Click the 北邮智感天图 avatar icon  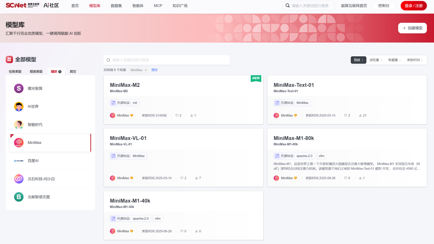[x=19, y=197]
